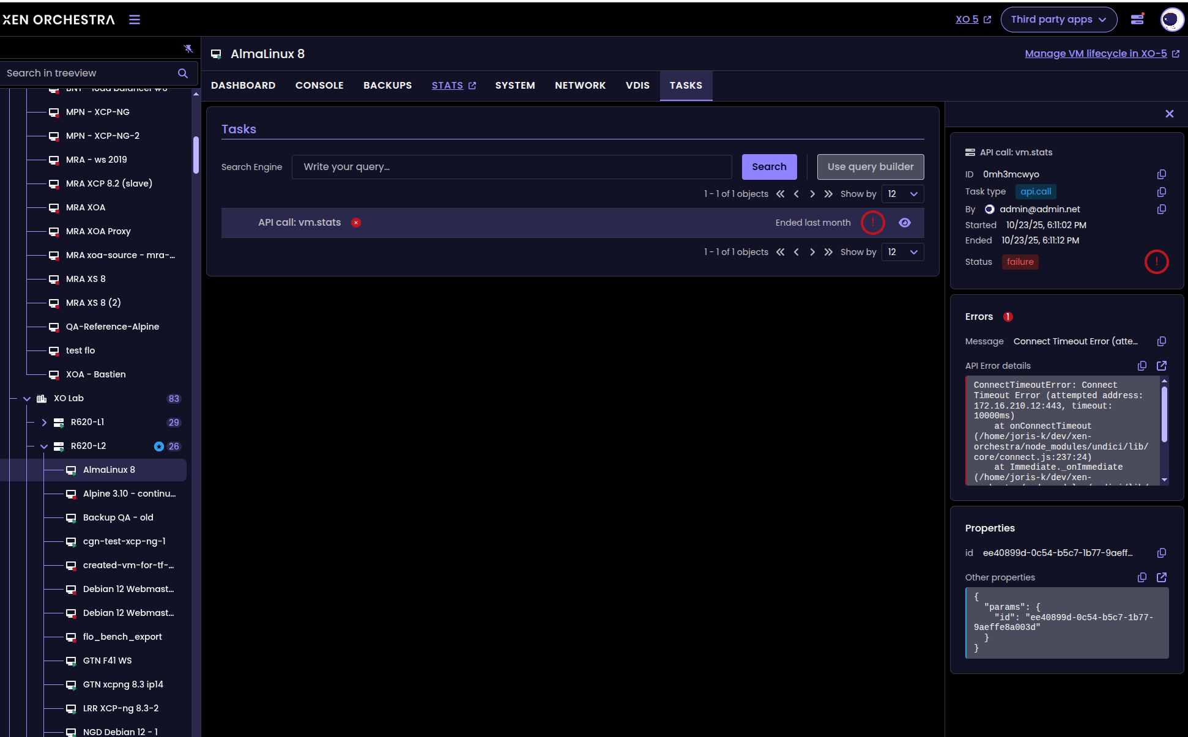Collapse the XO Lab pool
Screen dimensions: 1188x737
coord(27,399)
